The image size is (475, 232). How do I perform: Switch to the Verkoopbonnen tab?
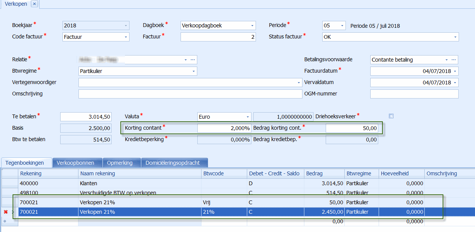point(77,163)
